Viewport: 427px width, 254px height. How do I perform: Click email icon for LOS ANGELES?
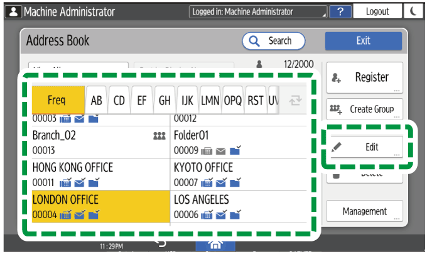(221, 215)
